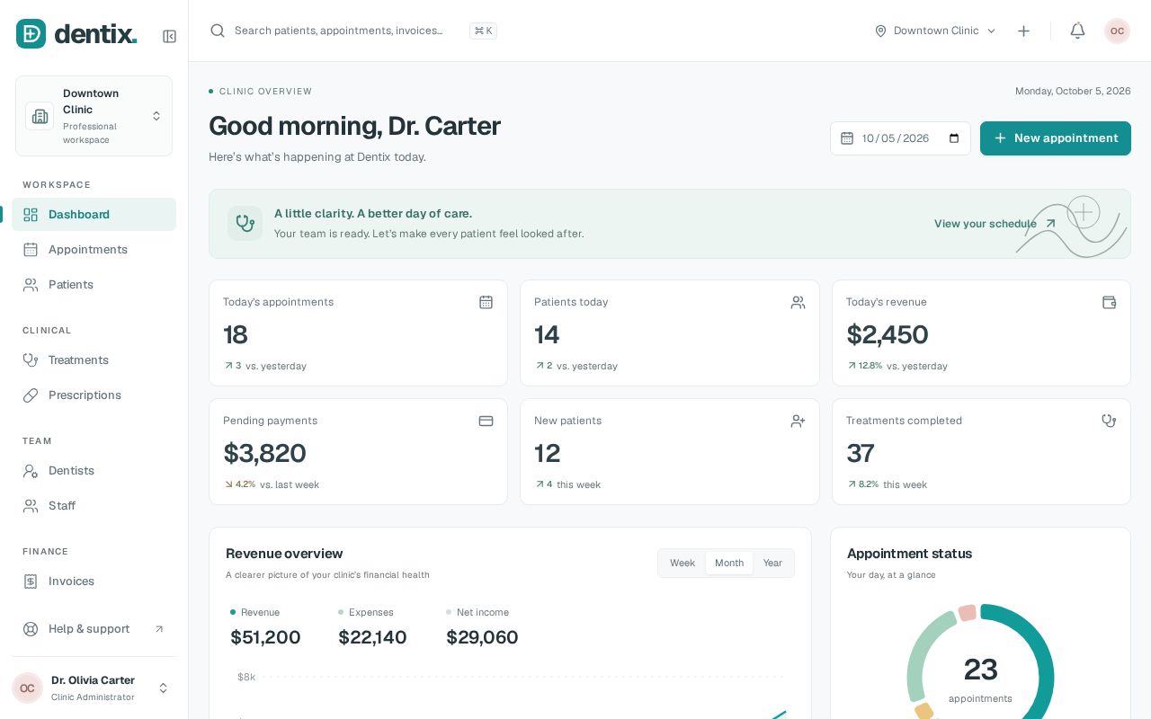Click the Downtown Clinic building icon

point(40,116)
